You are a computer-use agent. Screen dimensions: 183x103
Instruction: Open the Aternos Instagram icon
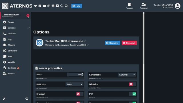(x=49, y=6)
